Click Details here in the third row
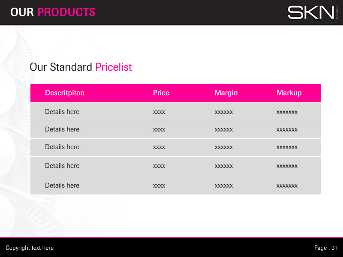 (x=62, y=147)
